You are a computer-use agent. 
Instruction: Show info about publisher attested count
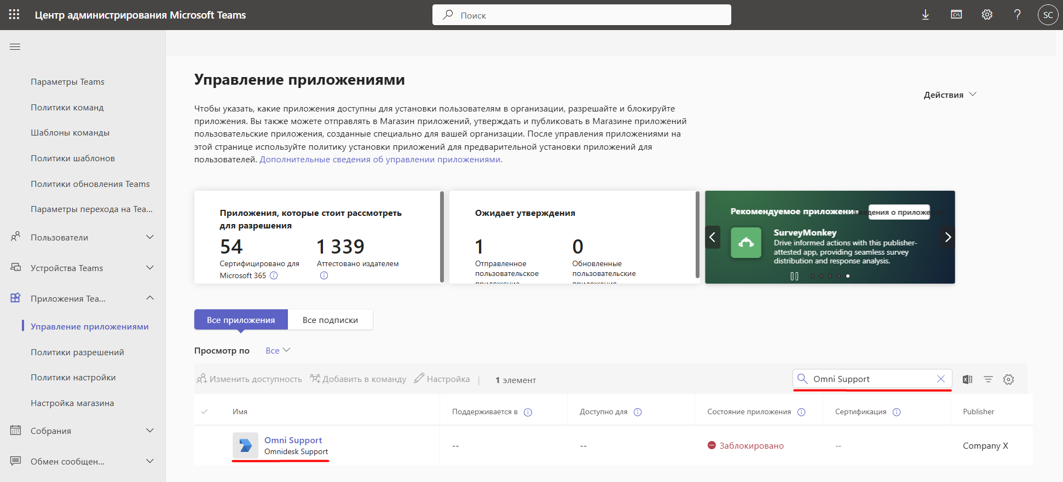(324, 275)
